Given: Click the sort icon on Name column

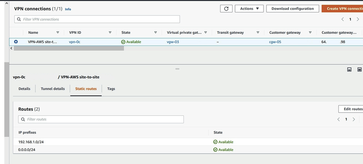Looking at the screenshot, I should (57, 33).
